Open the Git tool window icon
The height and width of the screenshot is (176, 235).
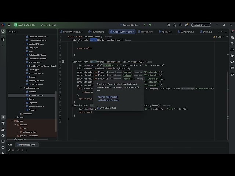[3, 153]
